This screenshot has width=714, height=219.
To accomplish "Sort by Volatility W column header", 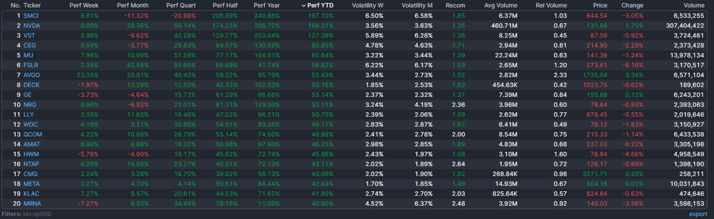I will click(368, 5).
